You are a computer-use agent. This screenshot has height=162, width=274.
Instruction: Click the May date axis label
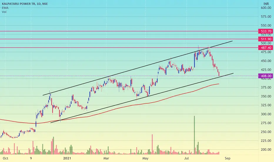pos(146,158)
